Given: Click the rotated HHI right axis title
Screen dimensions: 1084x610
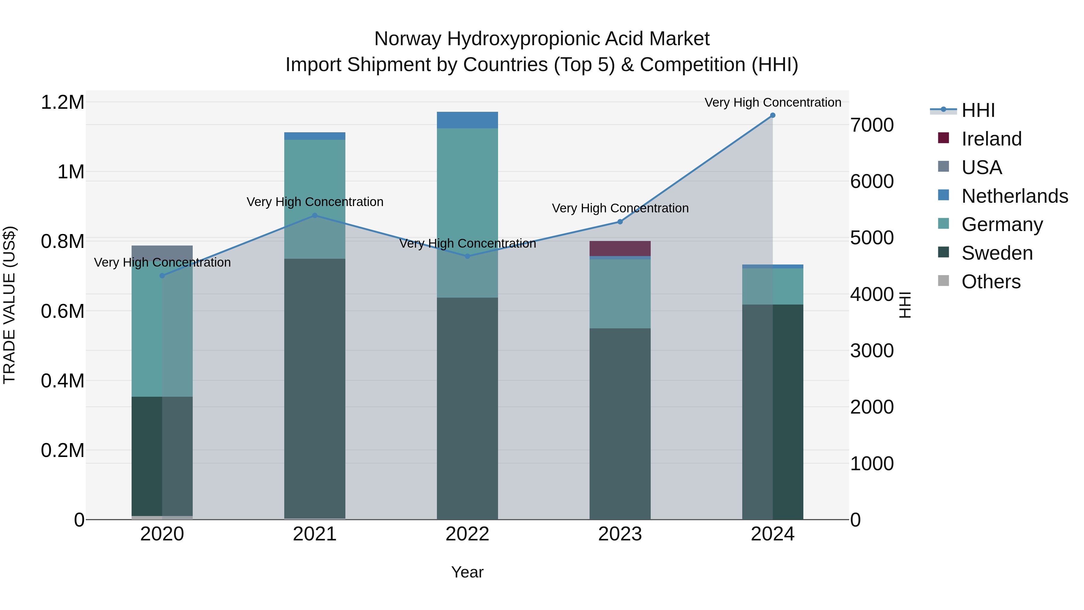Looking at the screenshot, I should coord(905,305).
